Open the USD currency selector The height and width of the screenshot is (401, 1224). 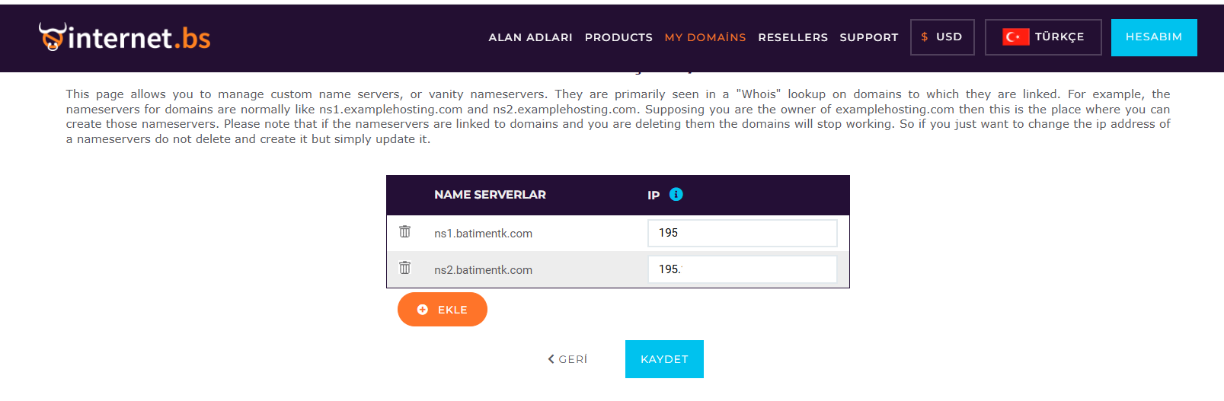click(942, 37)
